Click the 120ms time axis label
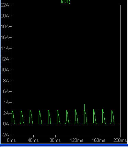The height and width of the screenshot is (147, 128). point(77,140)
